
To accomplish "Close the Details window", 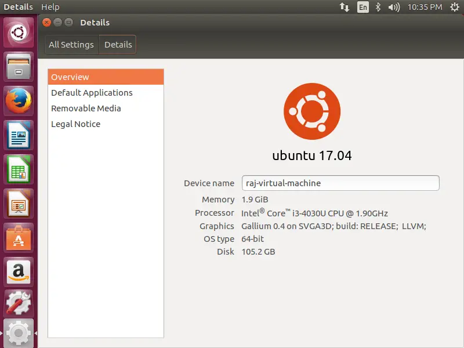I will pos(46,23).
